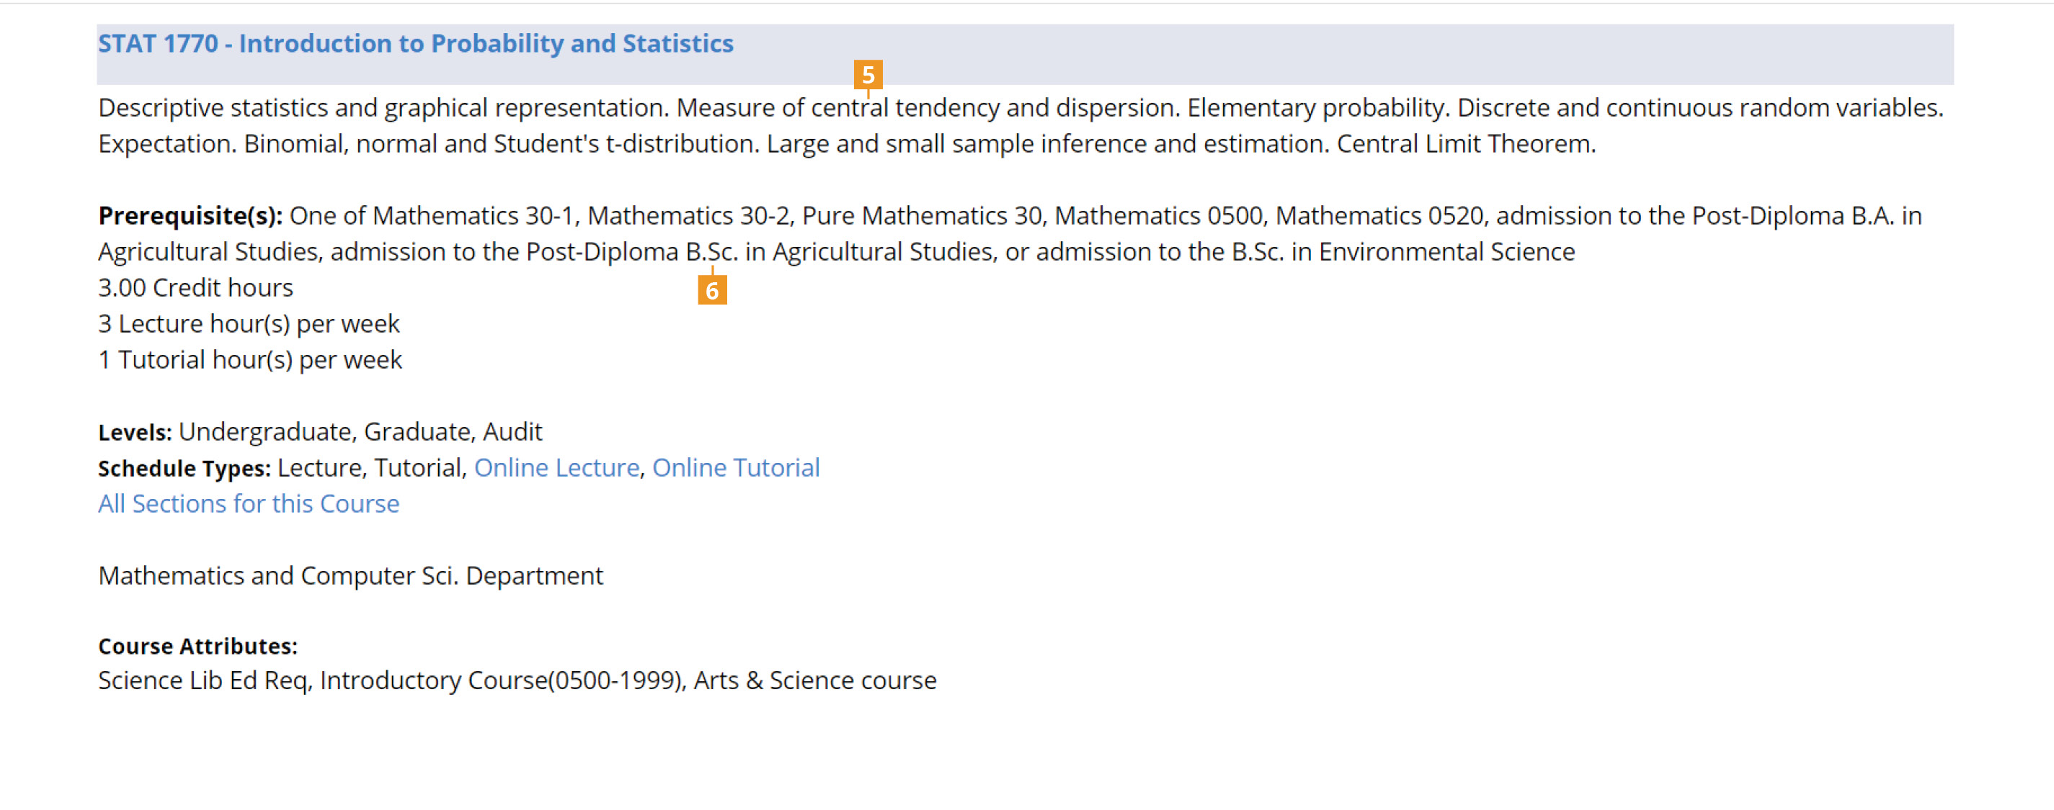This screenshot has height=810, width=2054.
Task: Click the 1 Tutorial hour(s) per week line
Action: pyautogui.click(x=250, y=360)
